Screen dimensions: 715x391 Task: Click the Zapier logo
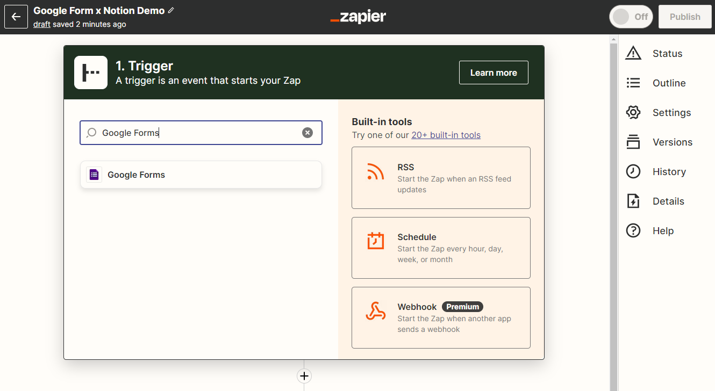358,17
